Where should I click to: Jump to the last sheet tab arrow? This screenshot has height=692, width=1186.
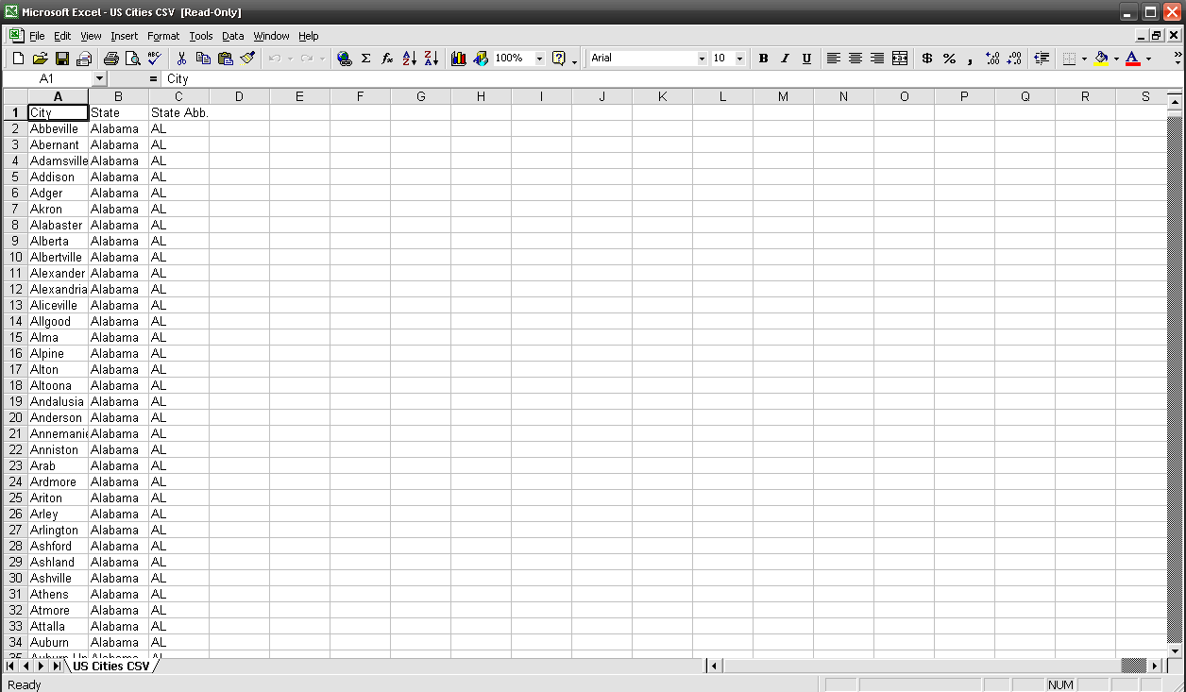point(56,666)
